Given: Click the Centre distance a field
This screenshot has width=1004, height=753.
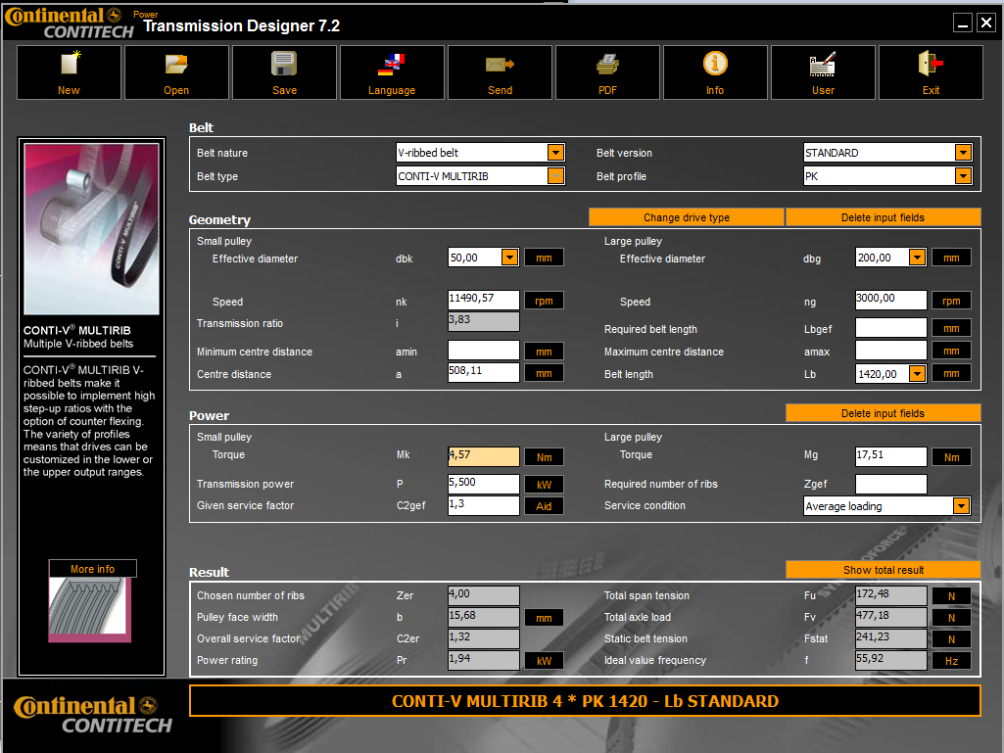Looking at the screenshot, I should tap(484, 373).
